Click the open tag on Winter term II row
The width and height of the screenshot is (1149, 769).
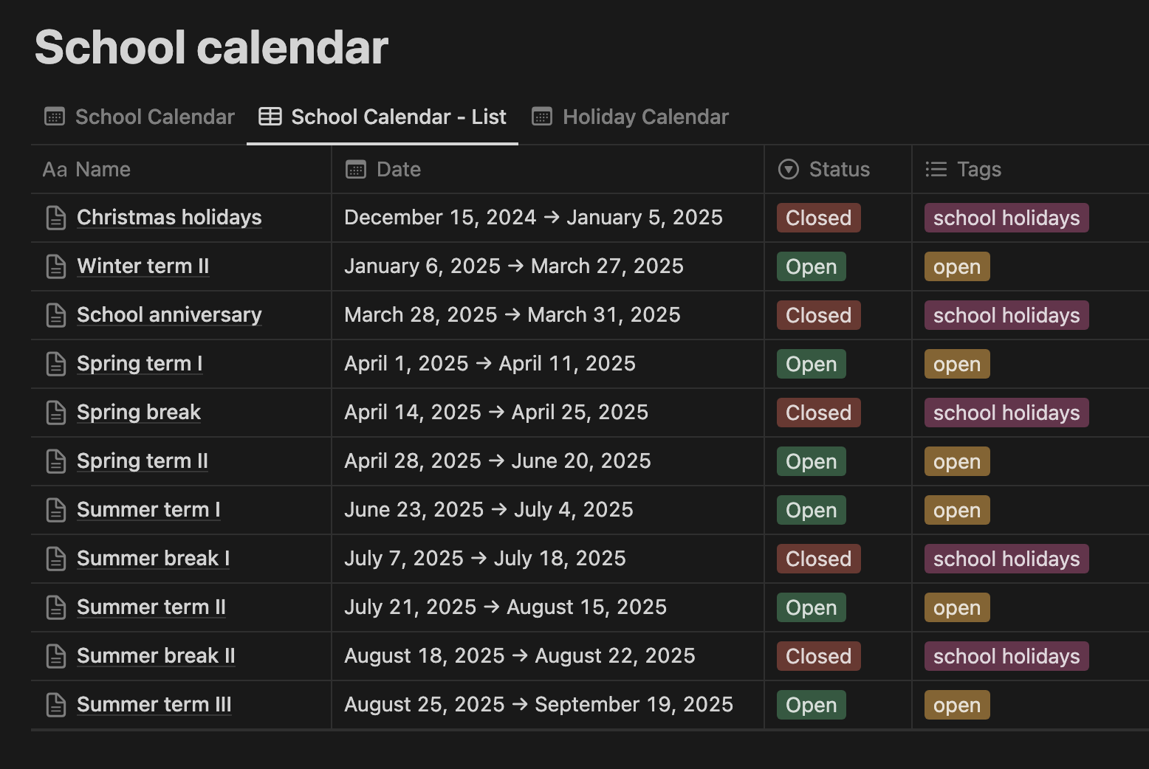pyautogui.click(x=957, y=266)
